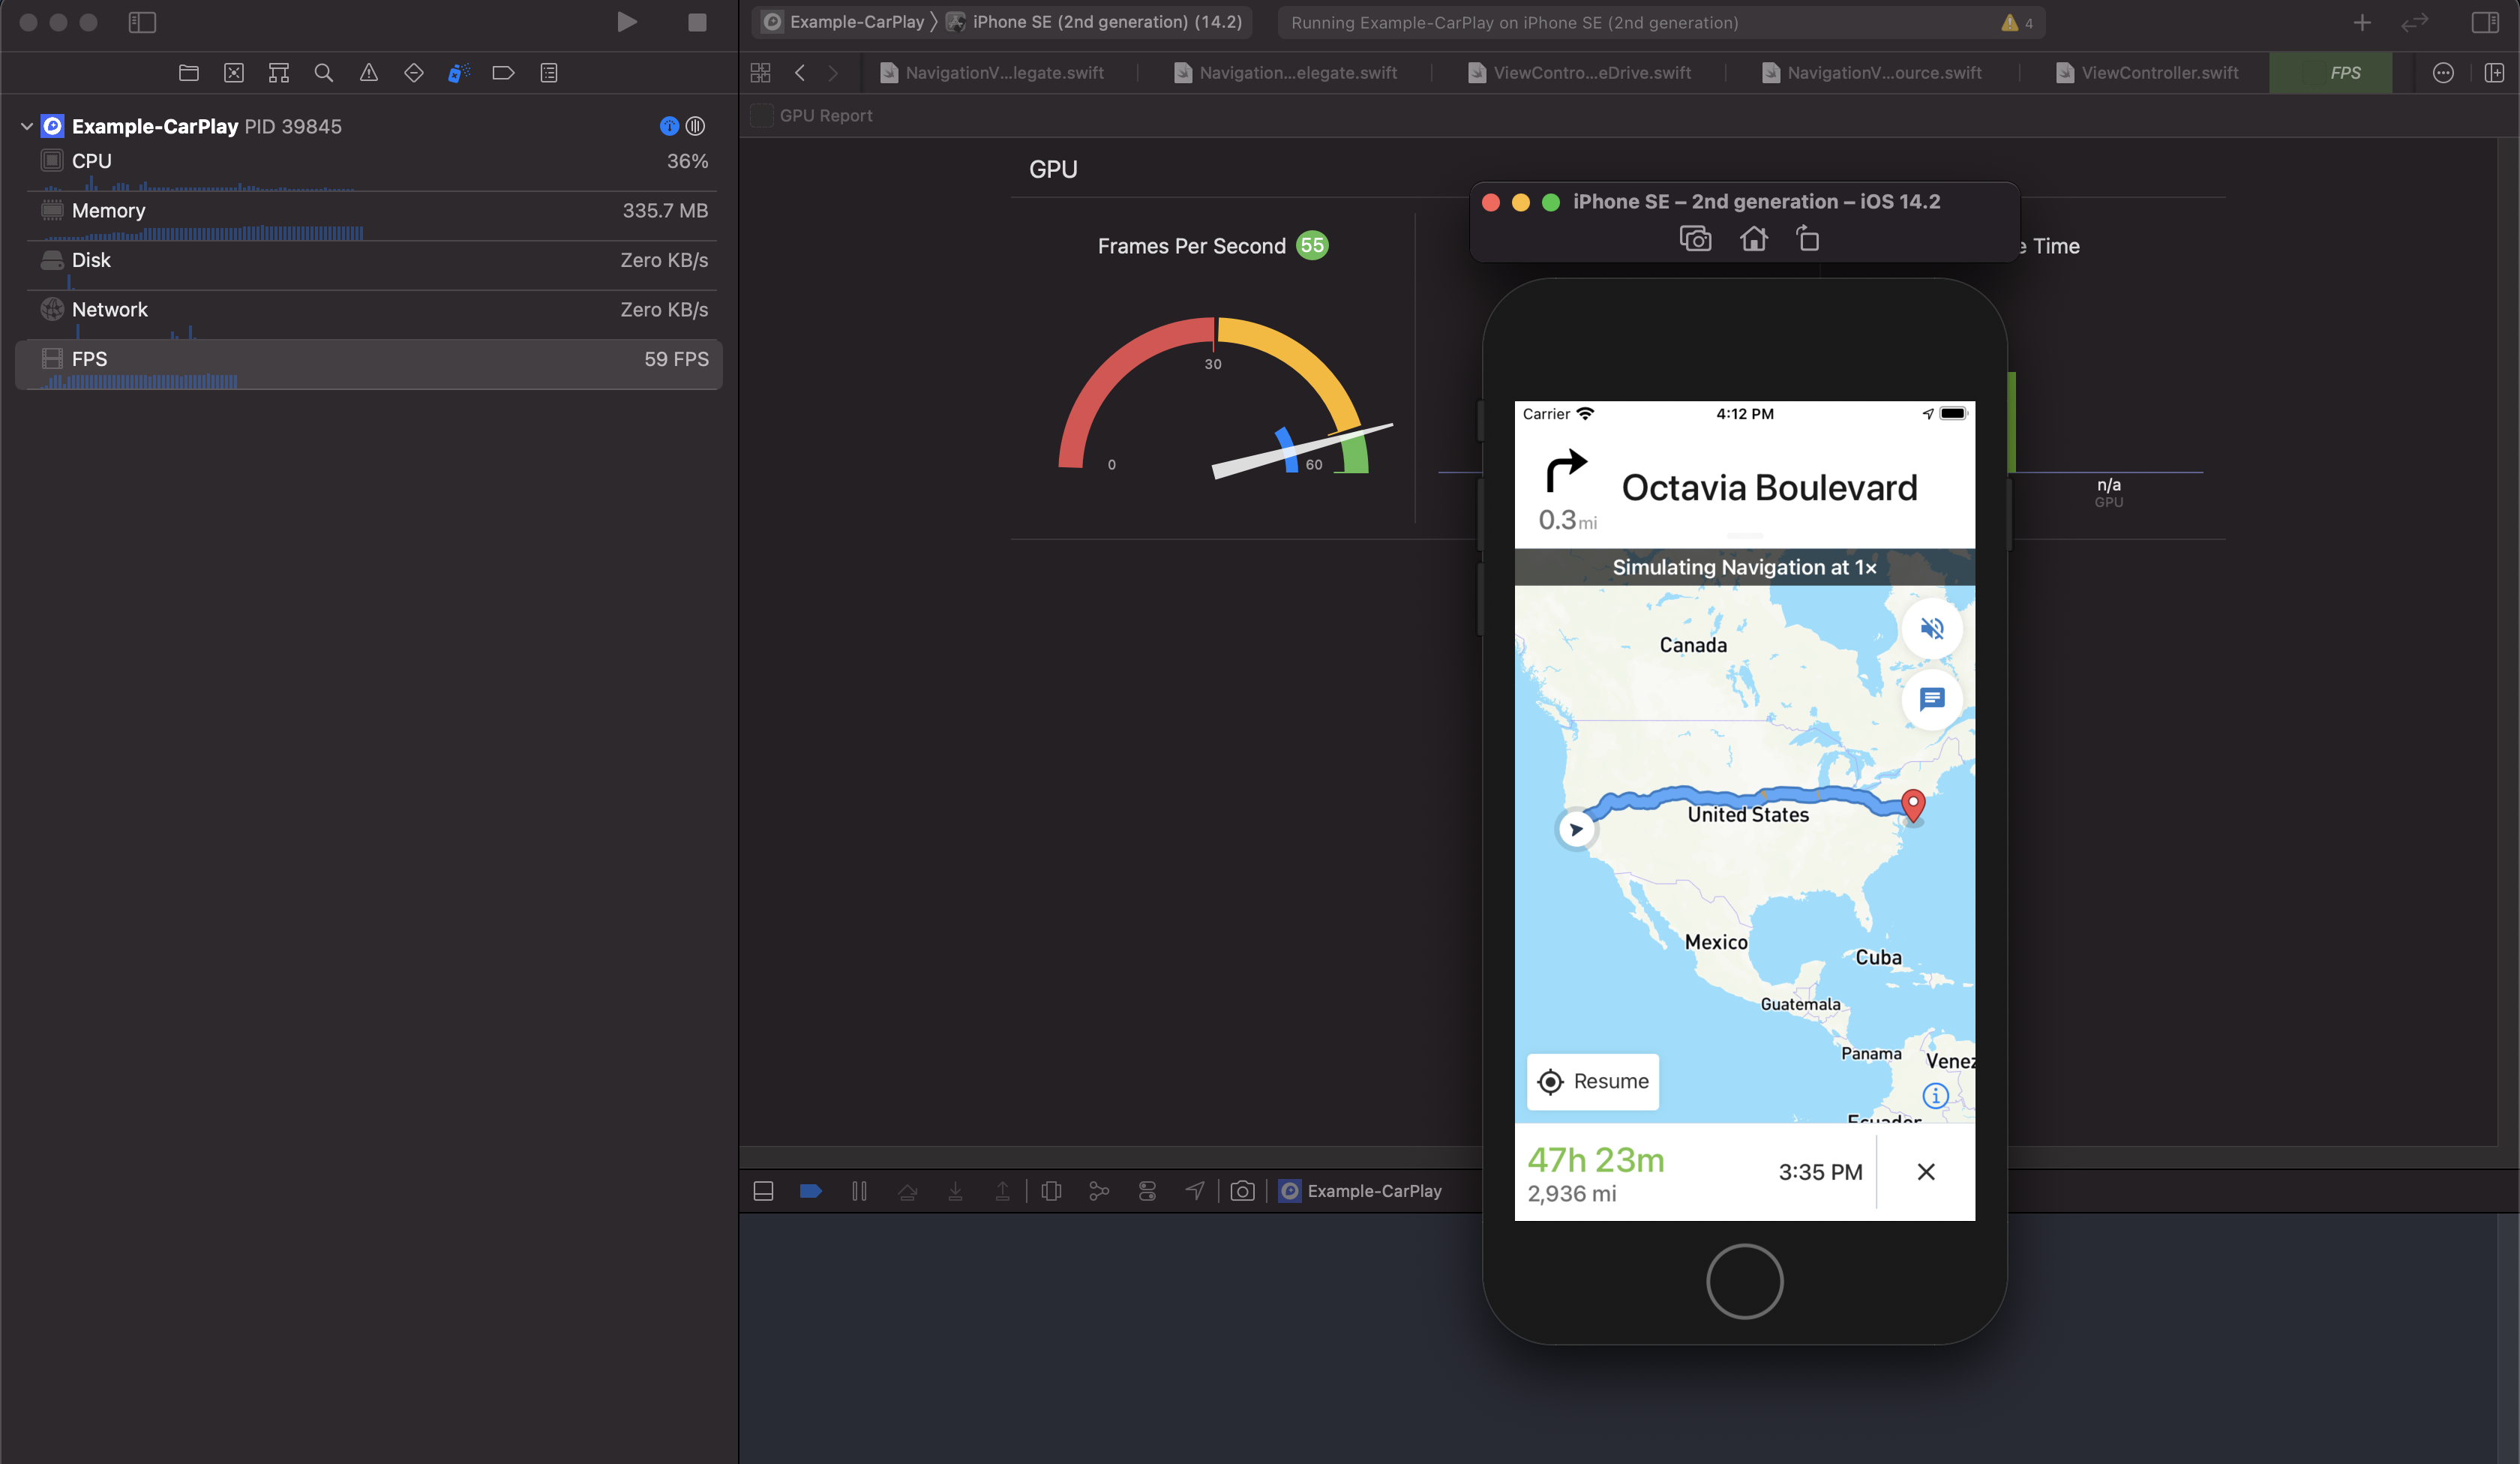The width and height of the screenshot is (2520, 1464).
Task: Collapse the Example-CarPlay process disclosure triangle
Action: click(x=27, y=126)
